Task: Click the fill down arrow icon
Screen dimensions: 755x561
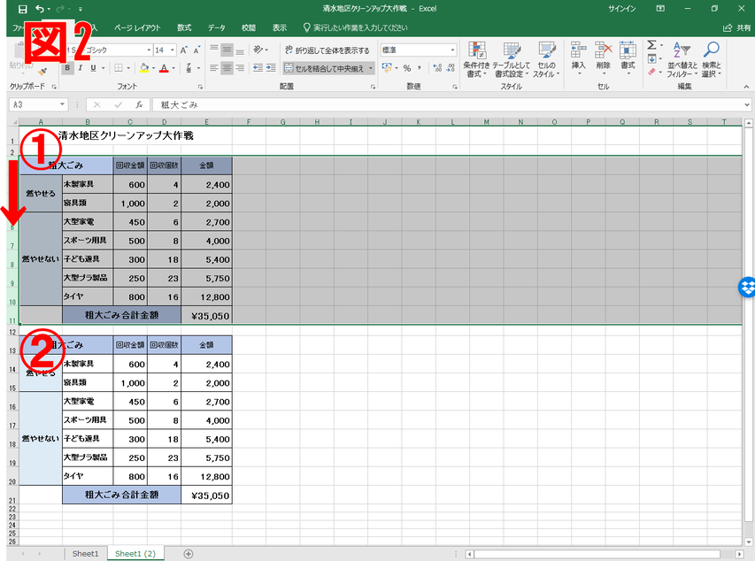Action: point(651,58)
